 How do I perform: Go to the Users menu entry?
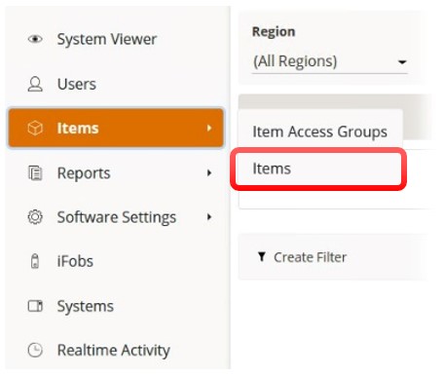[77, 84]
